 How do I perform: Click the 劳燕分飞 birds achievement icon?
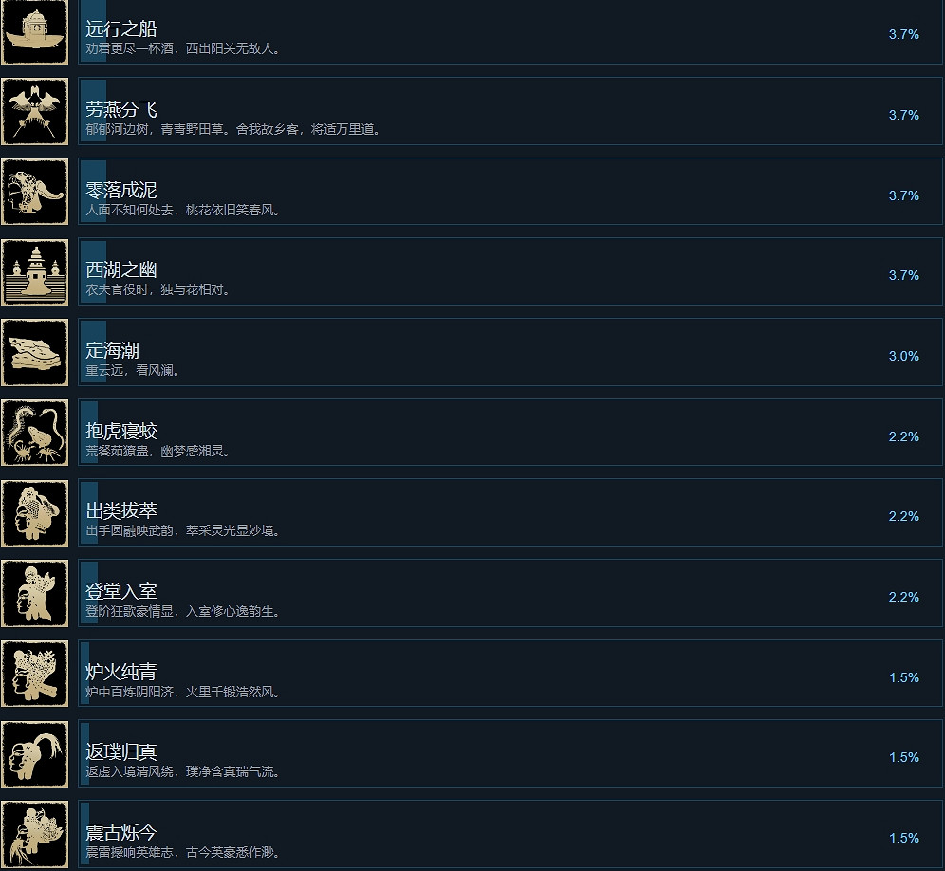[34, 112]
